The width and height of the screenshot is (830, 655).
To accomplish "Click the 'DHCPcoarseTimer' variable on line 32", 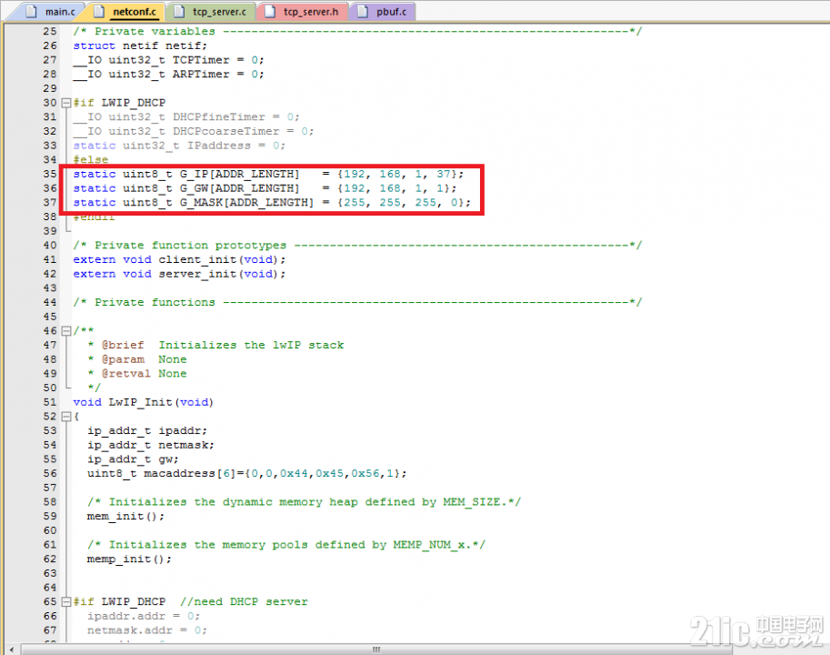I will 226,131.
